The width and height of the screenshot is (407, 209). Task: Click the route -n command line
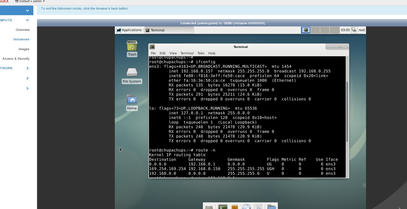(183, 150)
